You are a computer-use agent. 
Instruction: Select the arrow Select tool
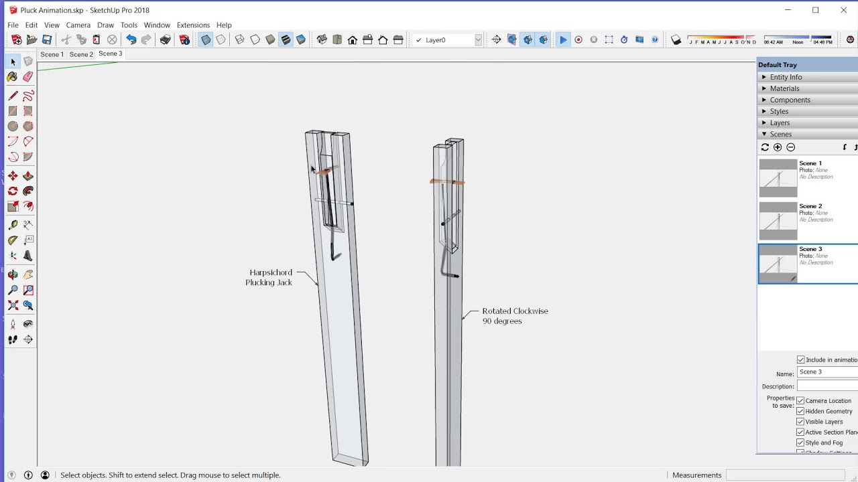point(13,62)
